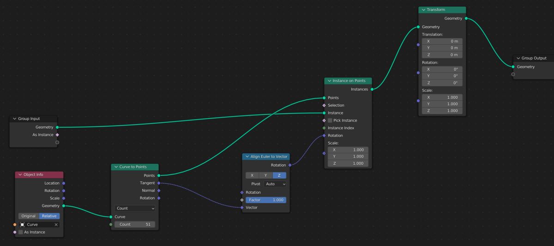Viewport: 554px width, 246px height.
Task: Click the Align Euler Rotation input socket
Action: click(241, 192)
